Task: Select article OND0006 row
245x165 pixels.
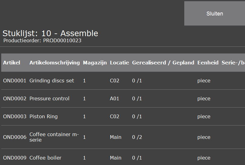Action: pos(123,137)
